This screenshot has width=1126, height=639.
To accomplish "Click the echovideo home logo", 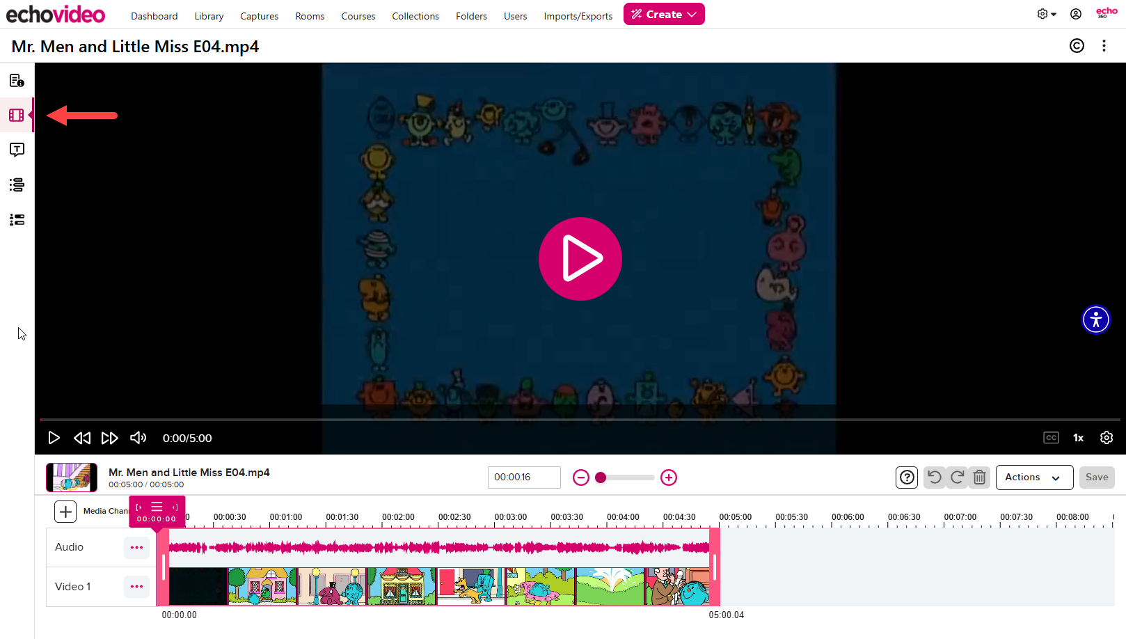I will pos(56,14).
